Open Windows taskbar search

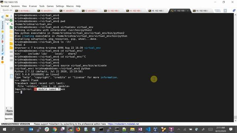pos(13,129)
